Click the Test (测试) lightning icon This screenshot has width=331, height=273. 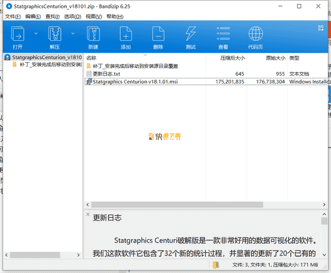[x=191, y=34]
